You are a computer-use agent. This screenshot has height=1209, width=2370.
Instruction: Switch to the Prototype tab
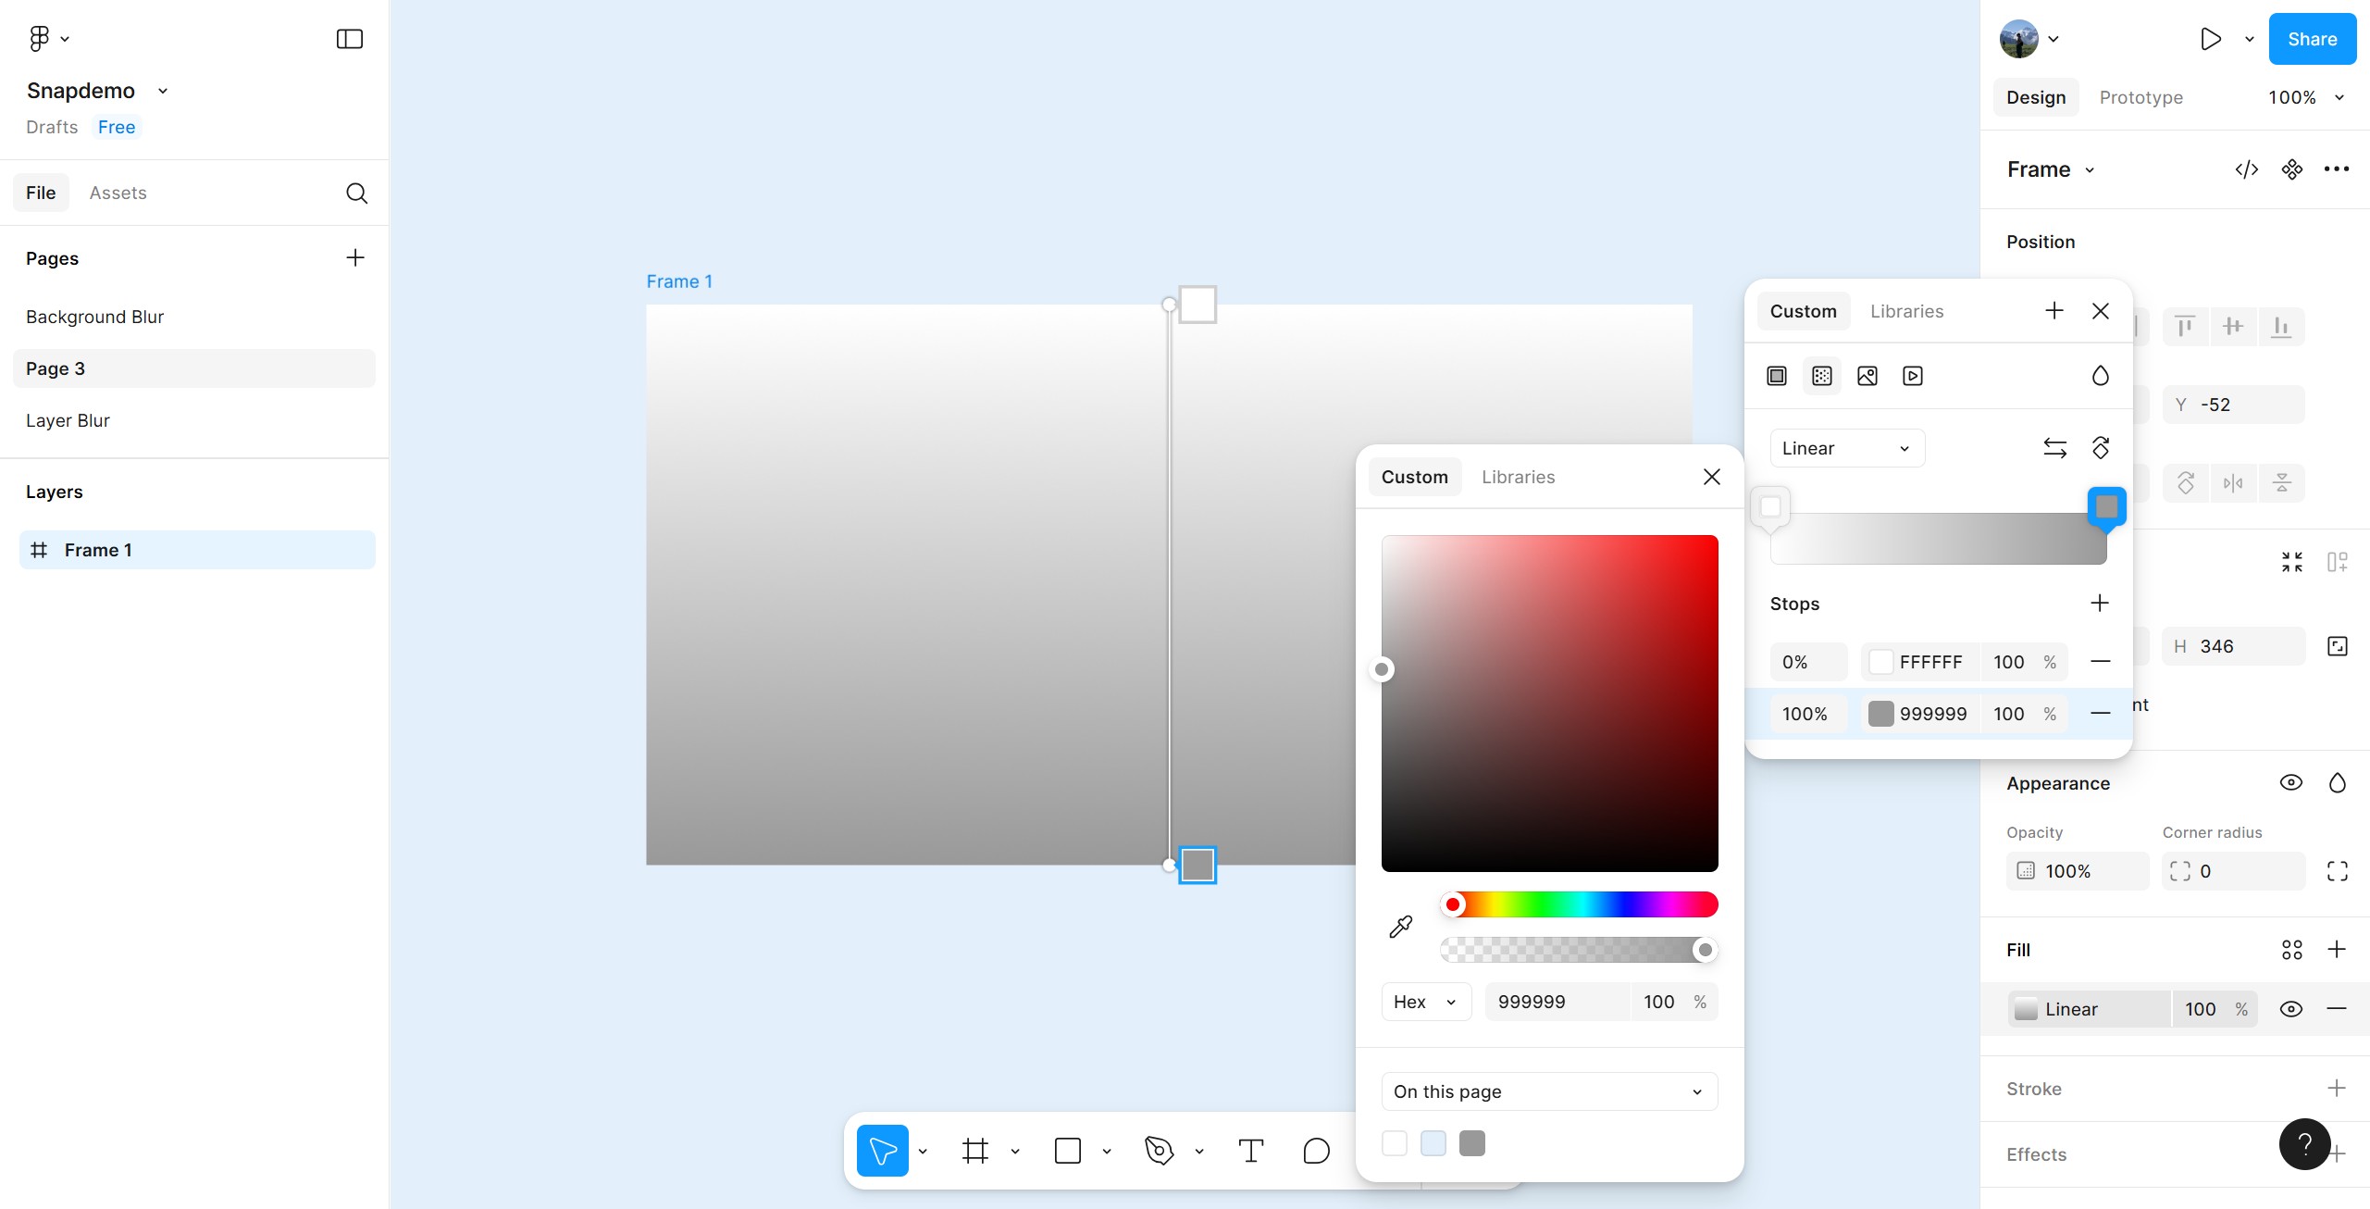[x=2141, y=97]
